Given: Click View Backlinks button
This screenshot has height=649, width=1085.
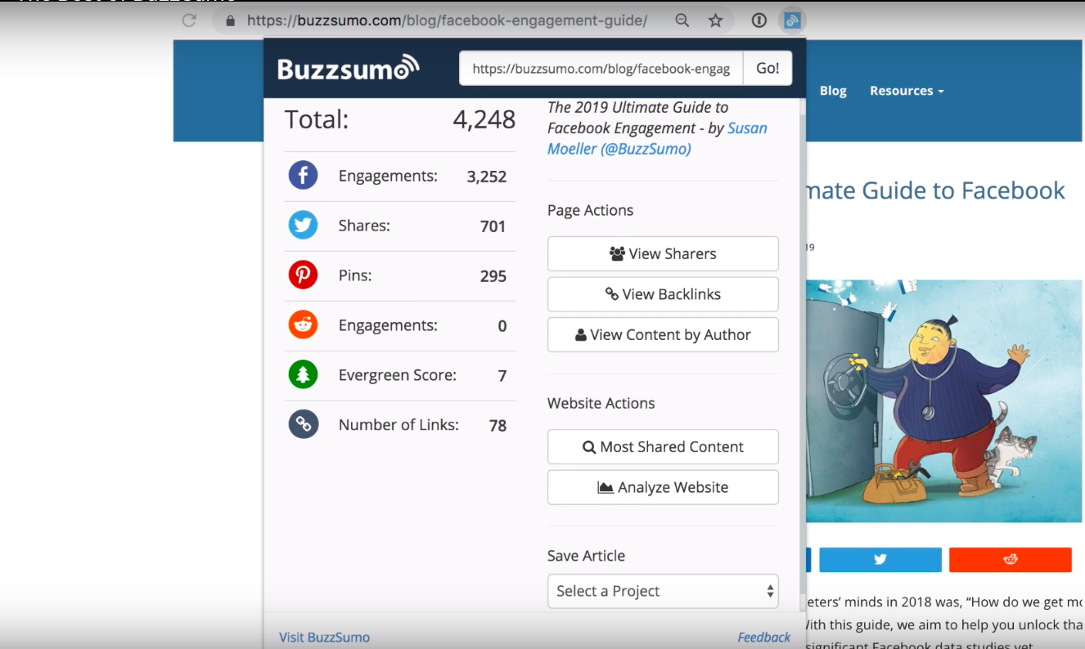Looking at the screenshot, I should pyautogui.click(x=663, y=294).
